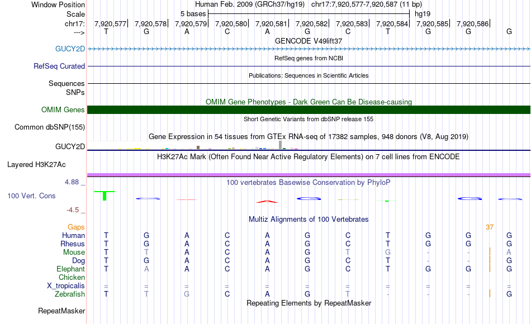Click Short Genetic Variants from dbSNP title
This screenshot has width=531, height=324.
click(309, 119)
